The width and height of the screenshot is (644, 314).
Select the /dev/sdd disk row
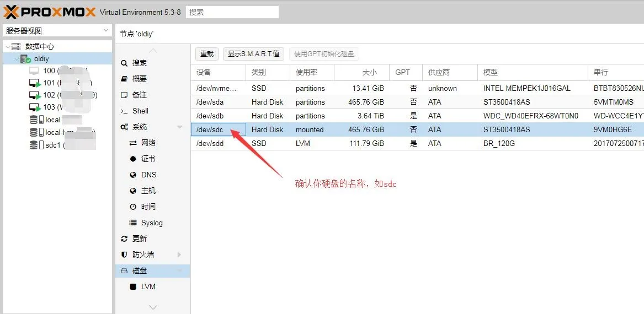point(417,143)
